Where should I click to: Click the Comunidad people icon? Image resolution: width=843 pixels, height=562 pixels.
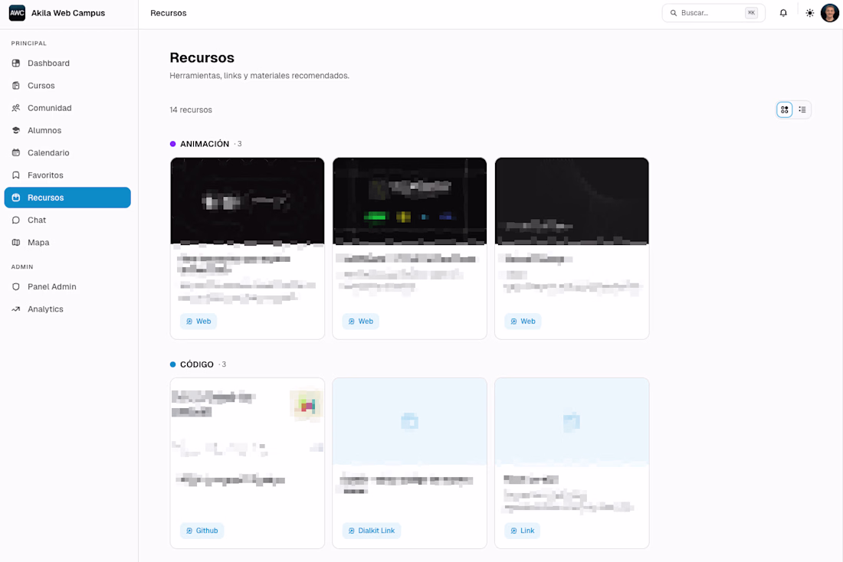coord(16,108)
